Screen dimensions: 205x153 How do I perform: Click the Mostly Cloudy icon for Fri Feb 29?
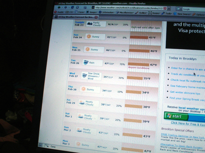81,103
